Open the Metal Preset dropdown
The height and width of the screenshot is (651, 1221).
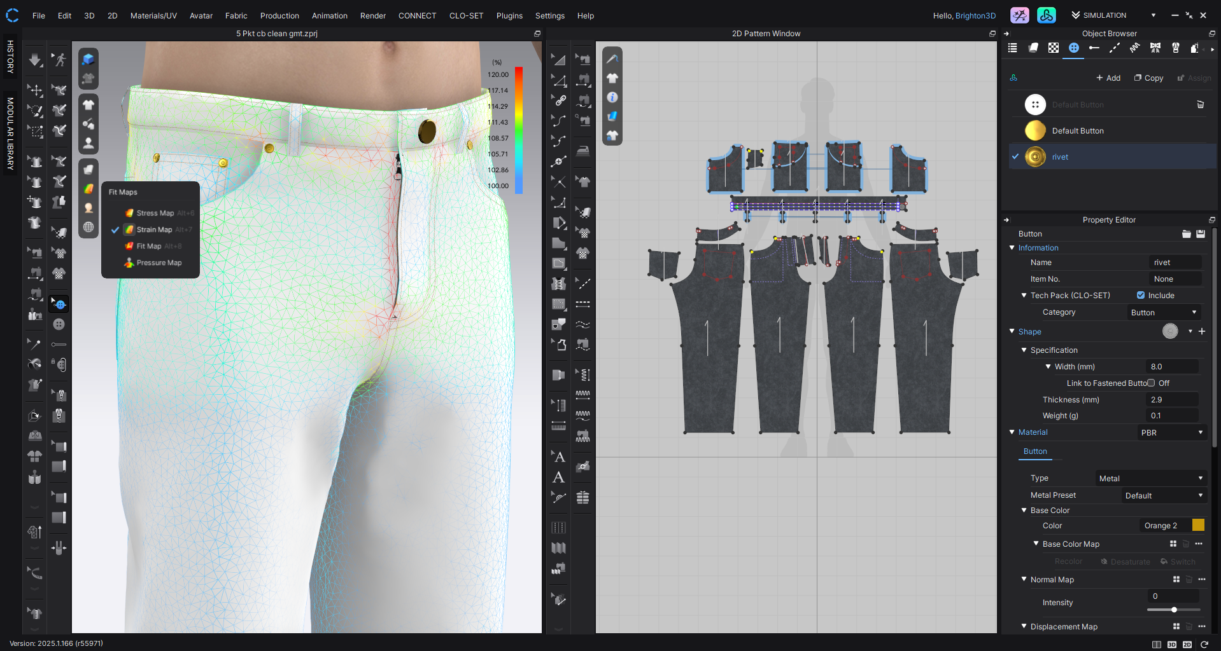coord(1164,495)
